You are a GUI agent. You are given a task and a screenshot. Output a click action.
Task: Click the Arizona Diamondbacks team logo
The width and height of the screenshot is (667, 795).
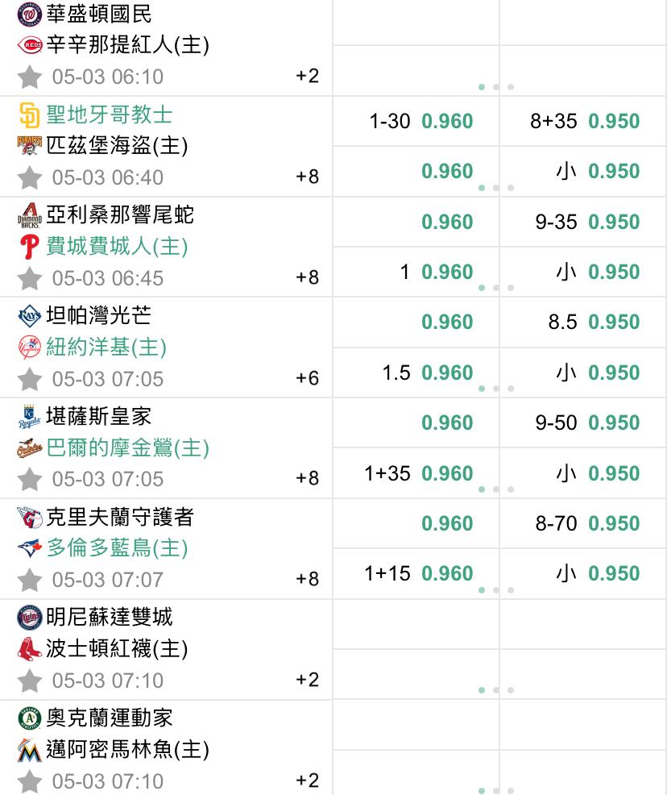point(29,215)
